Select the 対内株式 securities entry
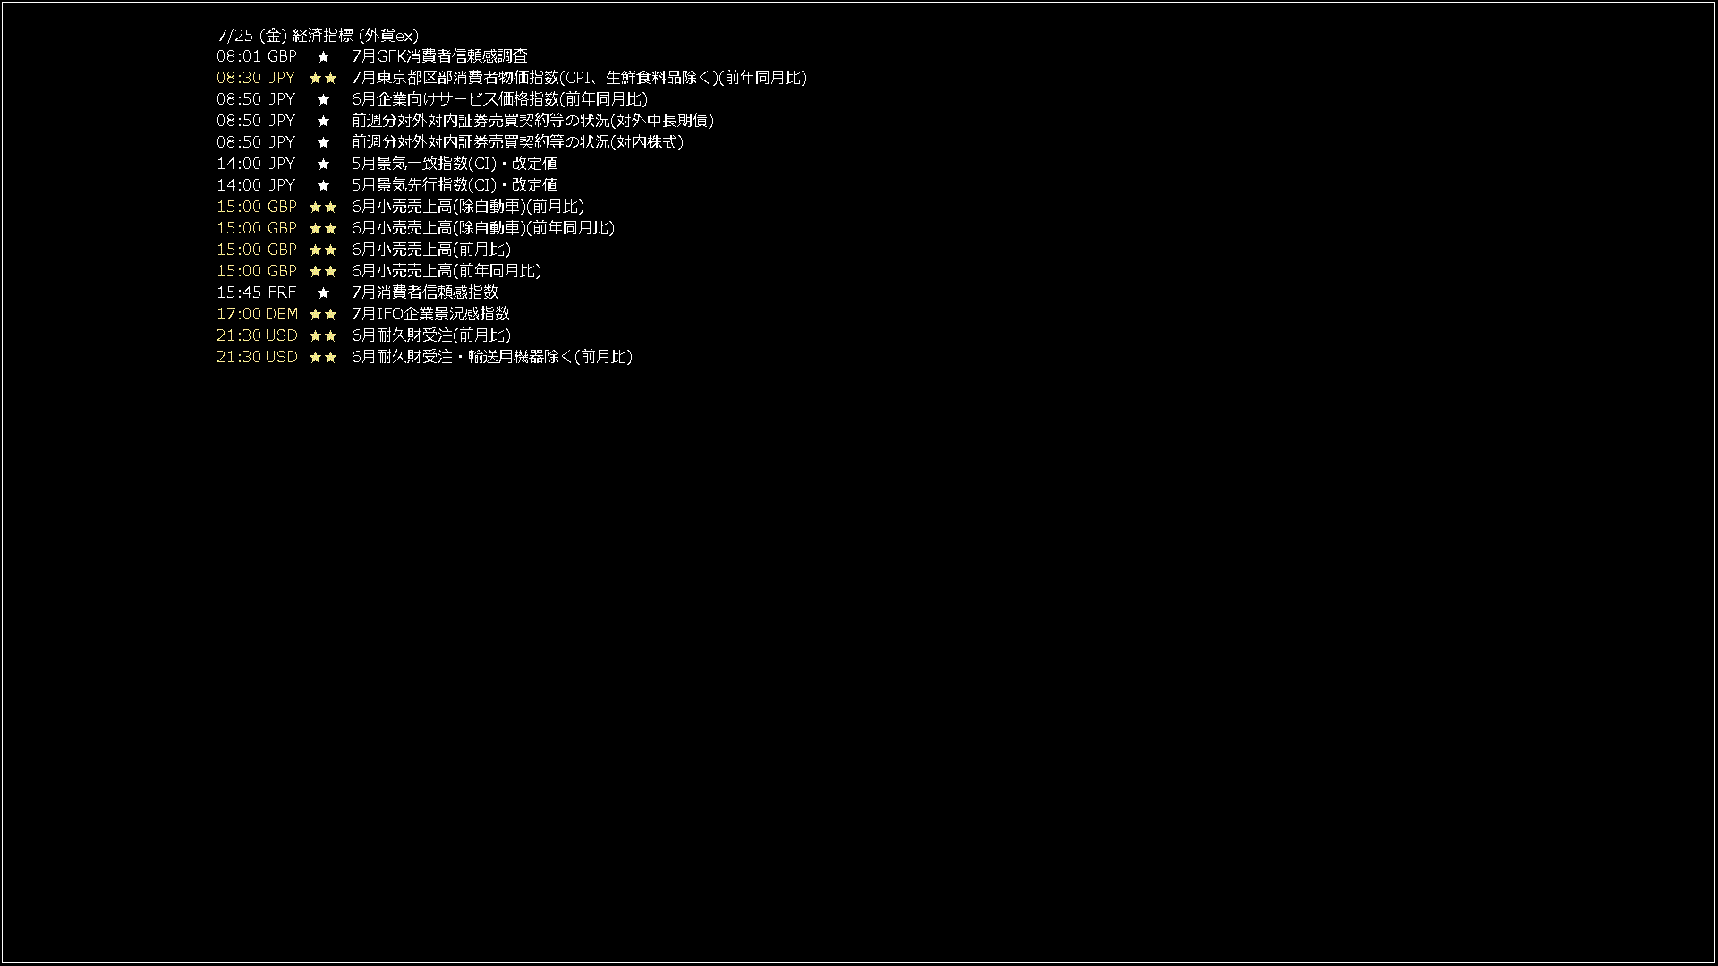Screen dimensions: 1718x966 tap(518, 142)
